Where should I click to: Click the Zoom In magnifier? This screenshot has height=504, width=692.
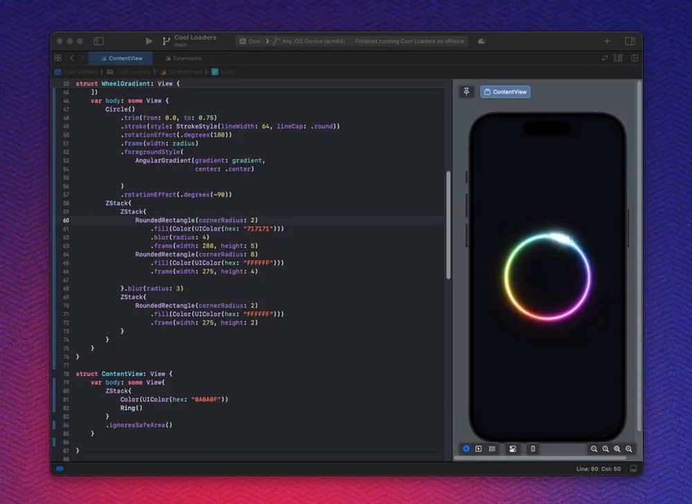[x=628, y=449]
